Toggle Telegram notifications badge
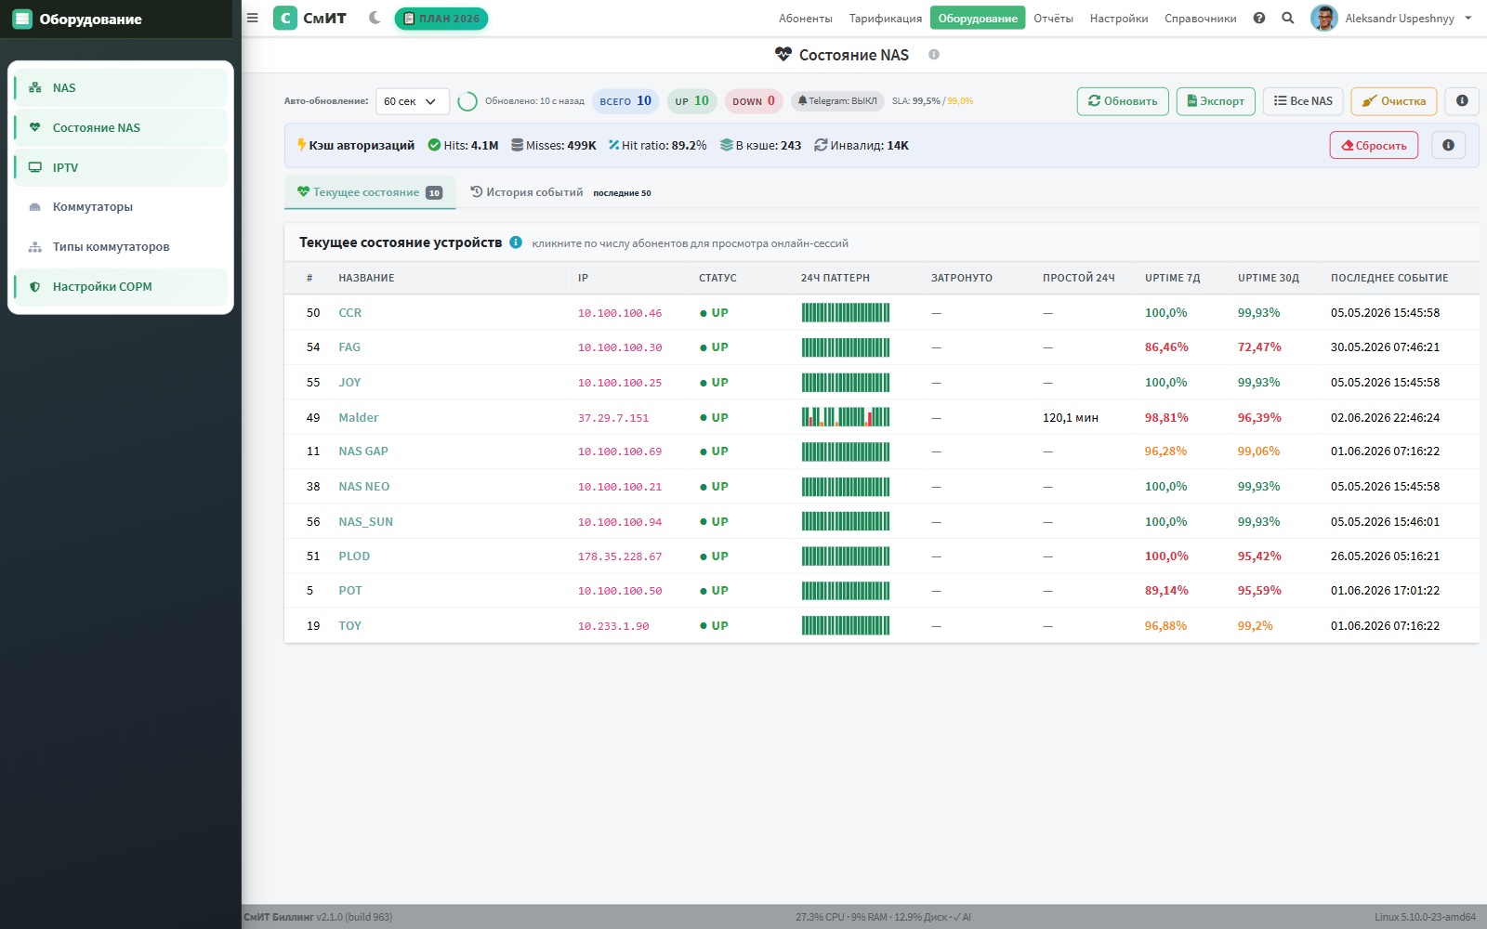1487x929 pixels. tap(837, 101)
